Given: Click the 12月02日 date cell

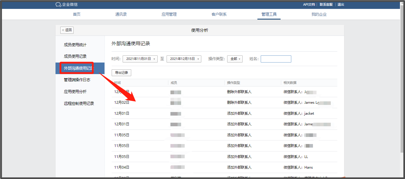Looking at the screenshot, I should [x=122, y=103].
